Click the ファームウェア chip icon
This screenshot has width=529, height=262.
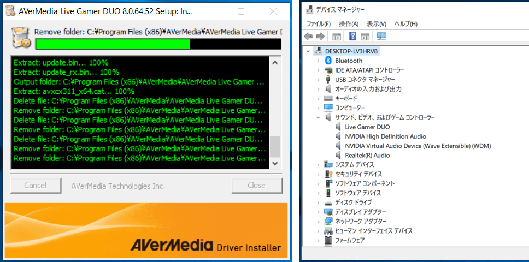tap(328, 240)
